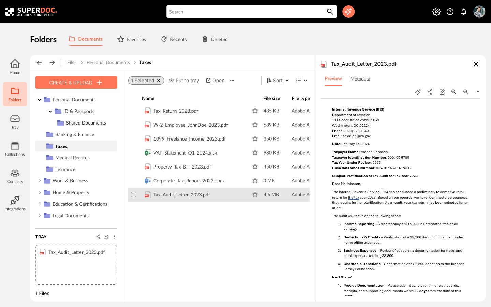
Task: Open the Sort dropdown
Action: 278,81
